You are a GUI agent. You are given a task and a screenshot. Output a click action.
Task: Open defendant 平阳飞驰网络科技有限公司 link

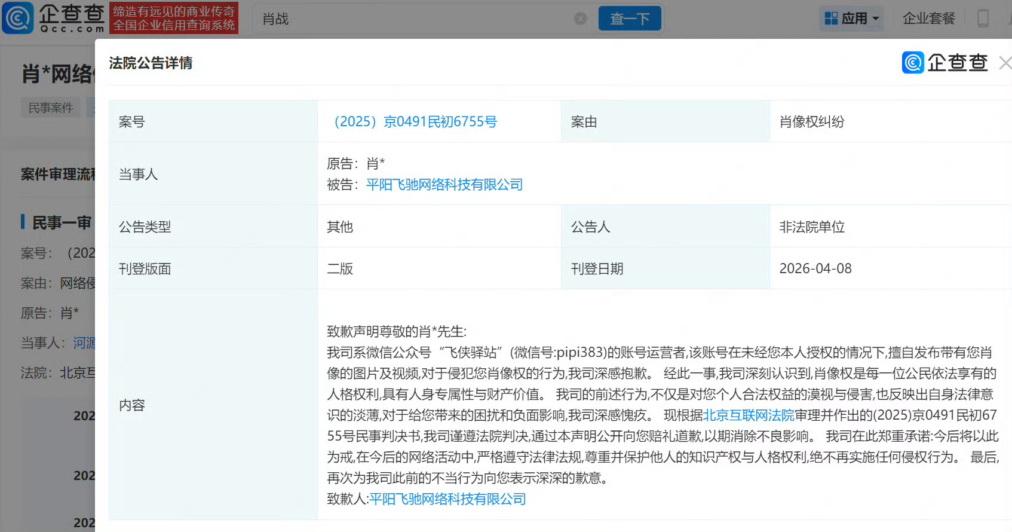pos(444,185)
